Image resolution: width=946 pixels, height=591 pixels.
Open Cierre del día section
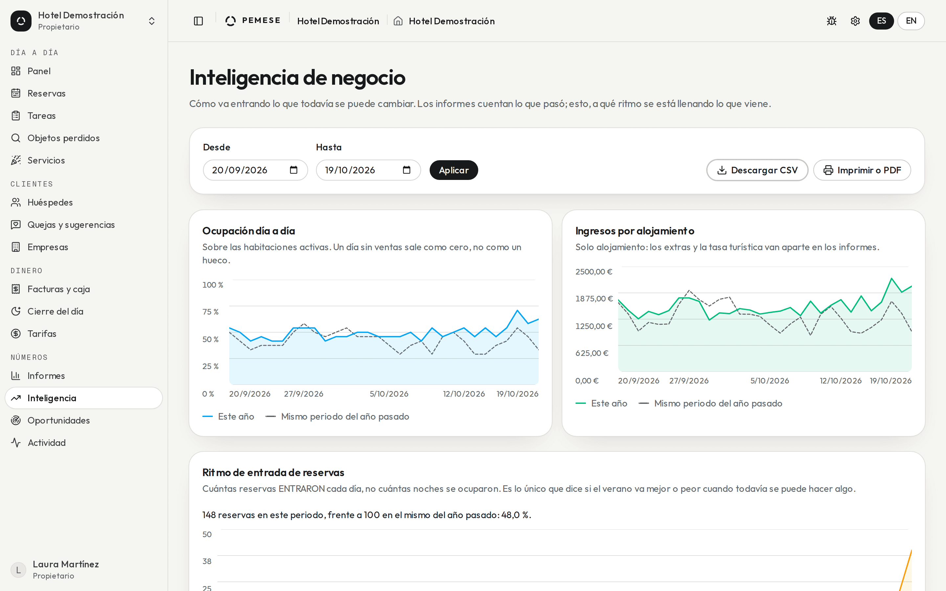point(84,312)
